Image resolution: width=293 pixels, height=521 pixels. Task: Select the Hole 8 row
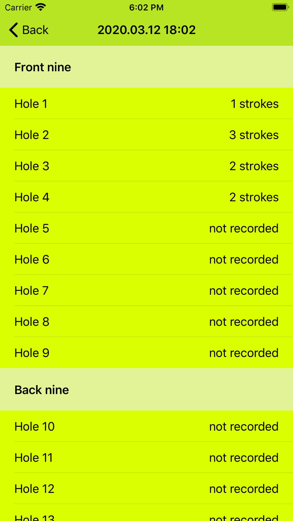(146, 321)
